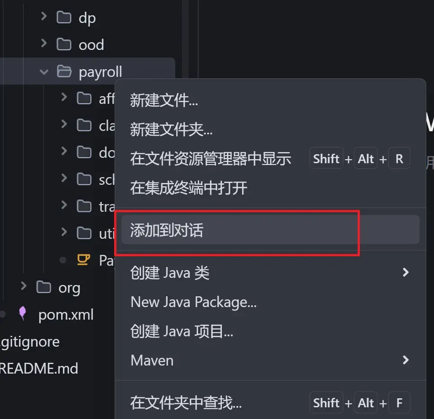Image resolution: width=434 pixels, height=419 pixels.
Task: Open the 创建 Java 类 submenu arrow
Action: 406,272
